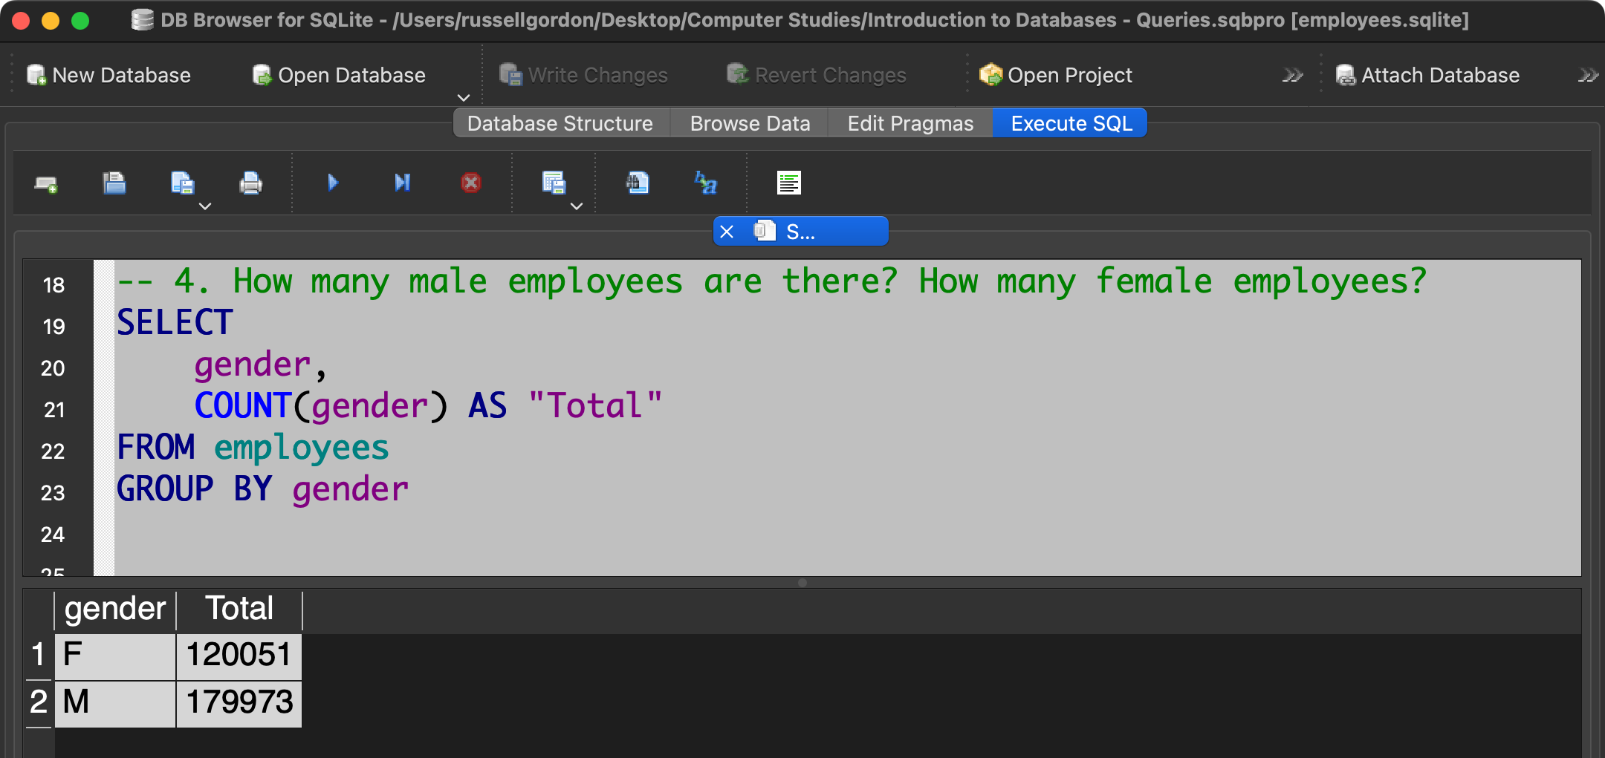Click the Open Tab icon in SQL toolbar
The width and height of the screenshot is (1605, 758).
click(46, 183)
